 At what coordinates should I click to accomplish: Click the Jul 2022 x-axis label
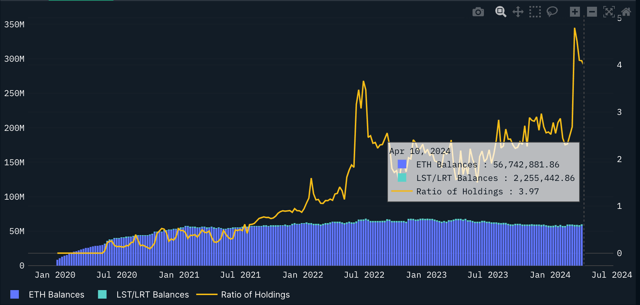click(364, 275)
